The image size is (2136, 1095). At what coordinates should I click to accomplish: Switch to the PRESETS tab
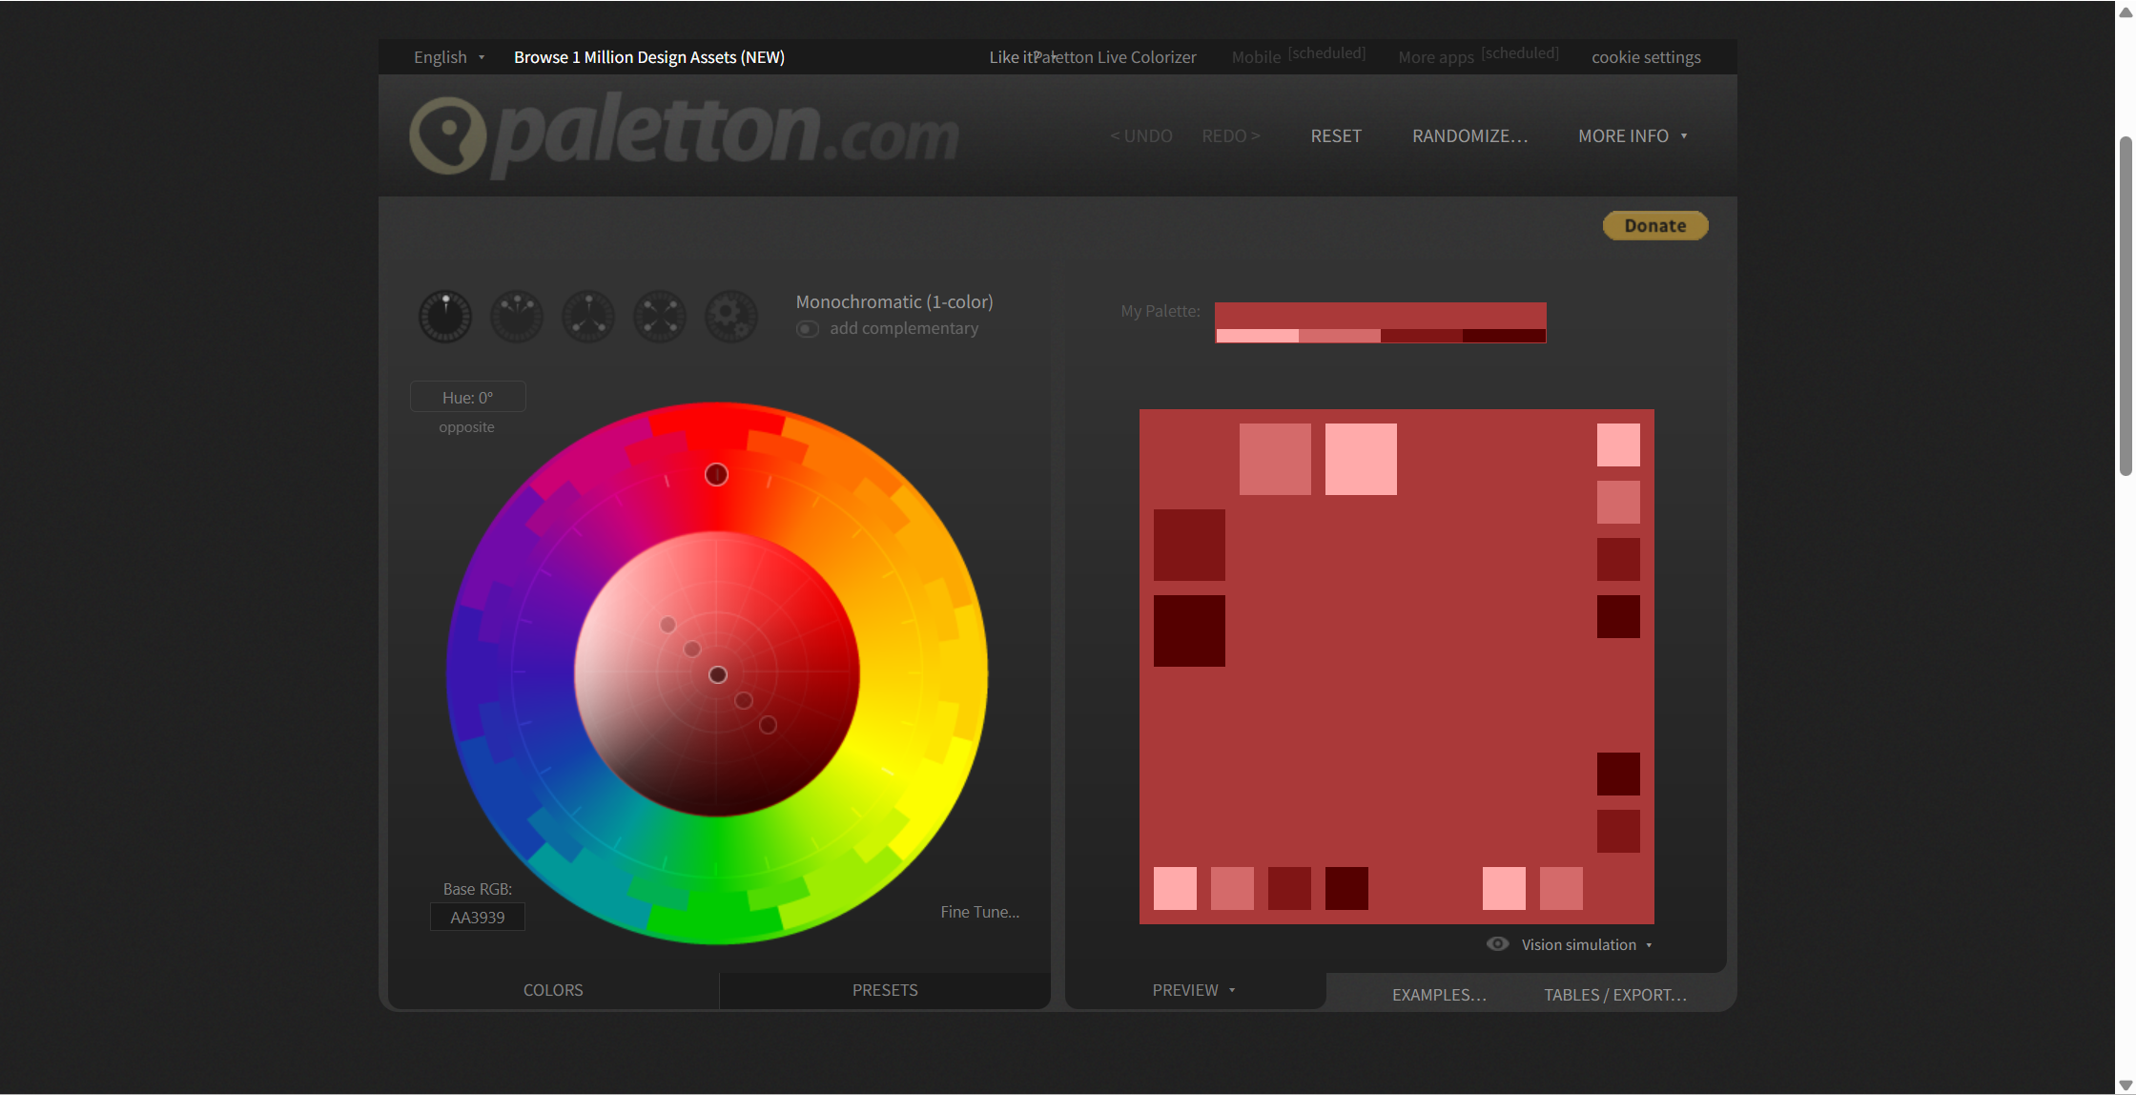pyautogui.click(x=885, y=990)
